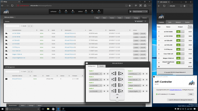Switch to the Events tab

(112, 18)
